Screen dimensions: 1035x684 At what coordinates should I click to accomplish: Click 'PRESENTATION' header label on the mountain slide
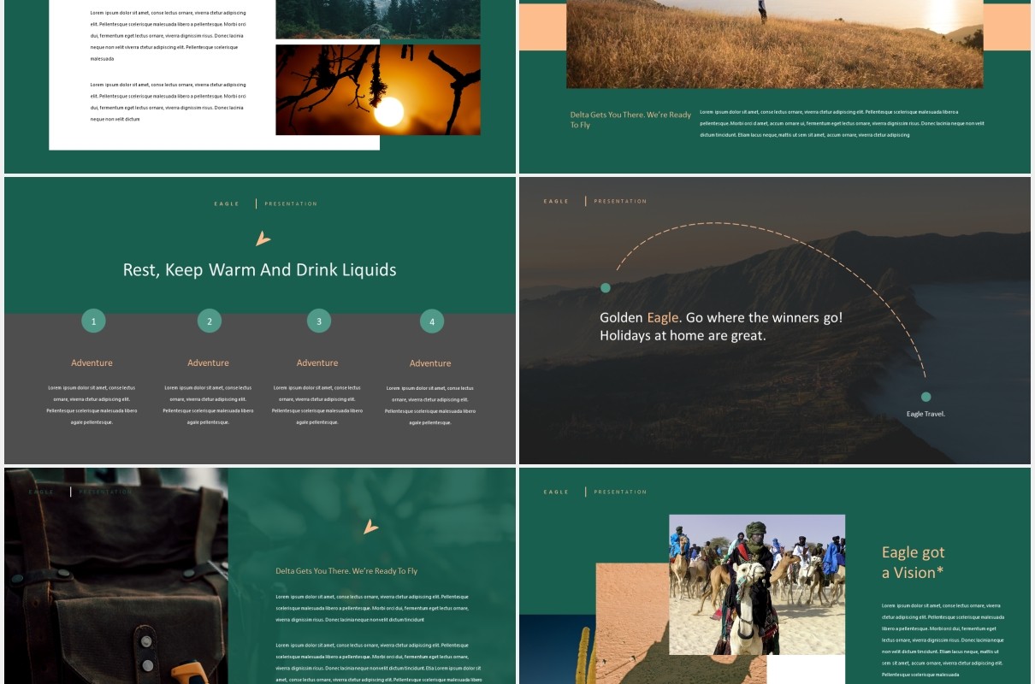click(620, 201)
